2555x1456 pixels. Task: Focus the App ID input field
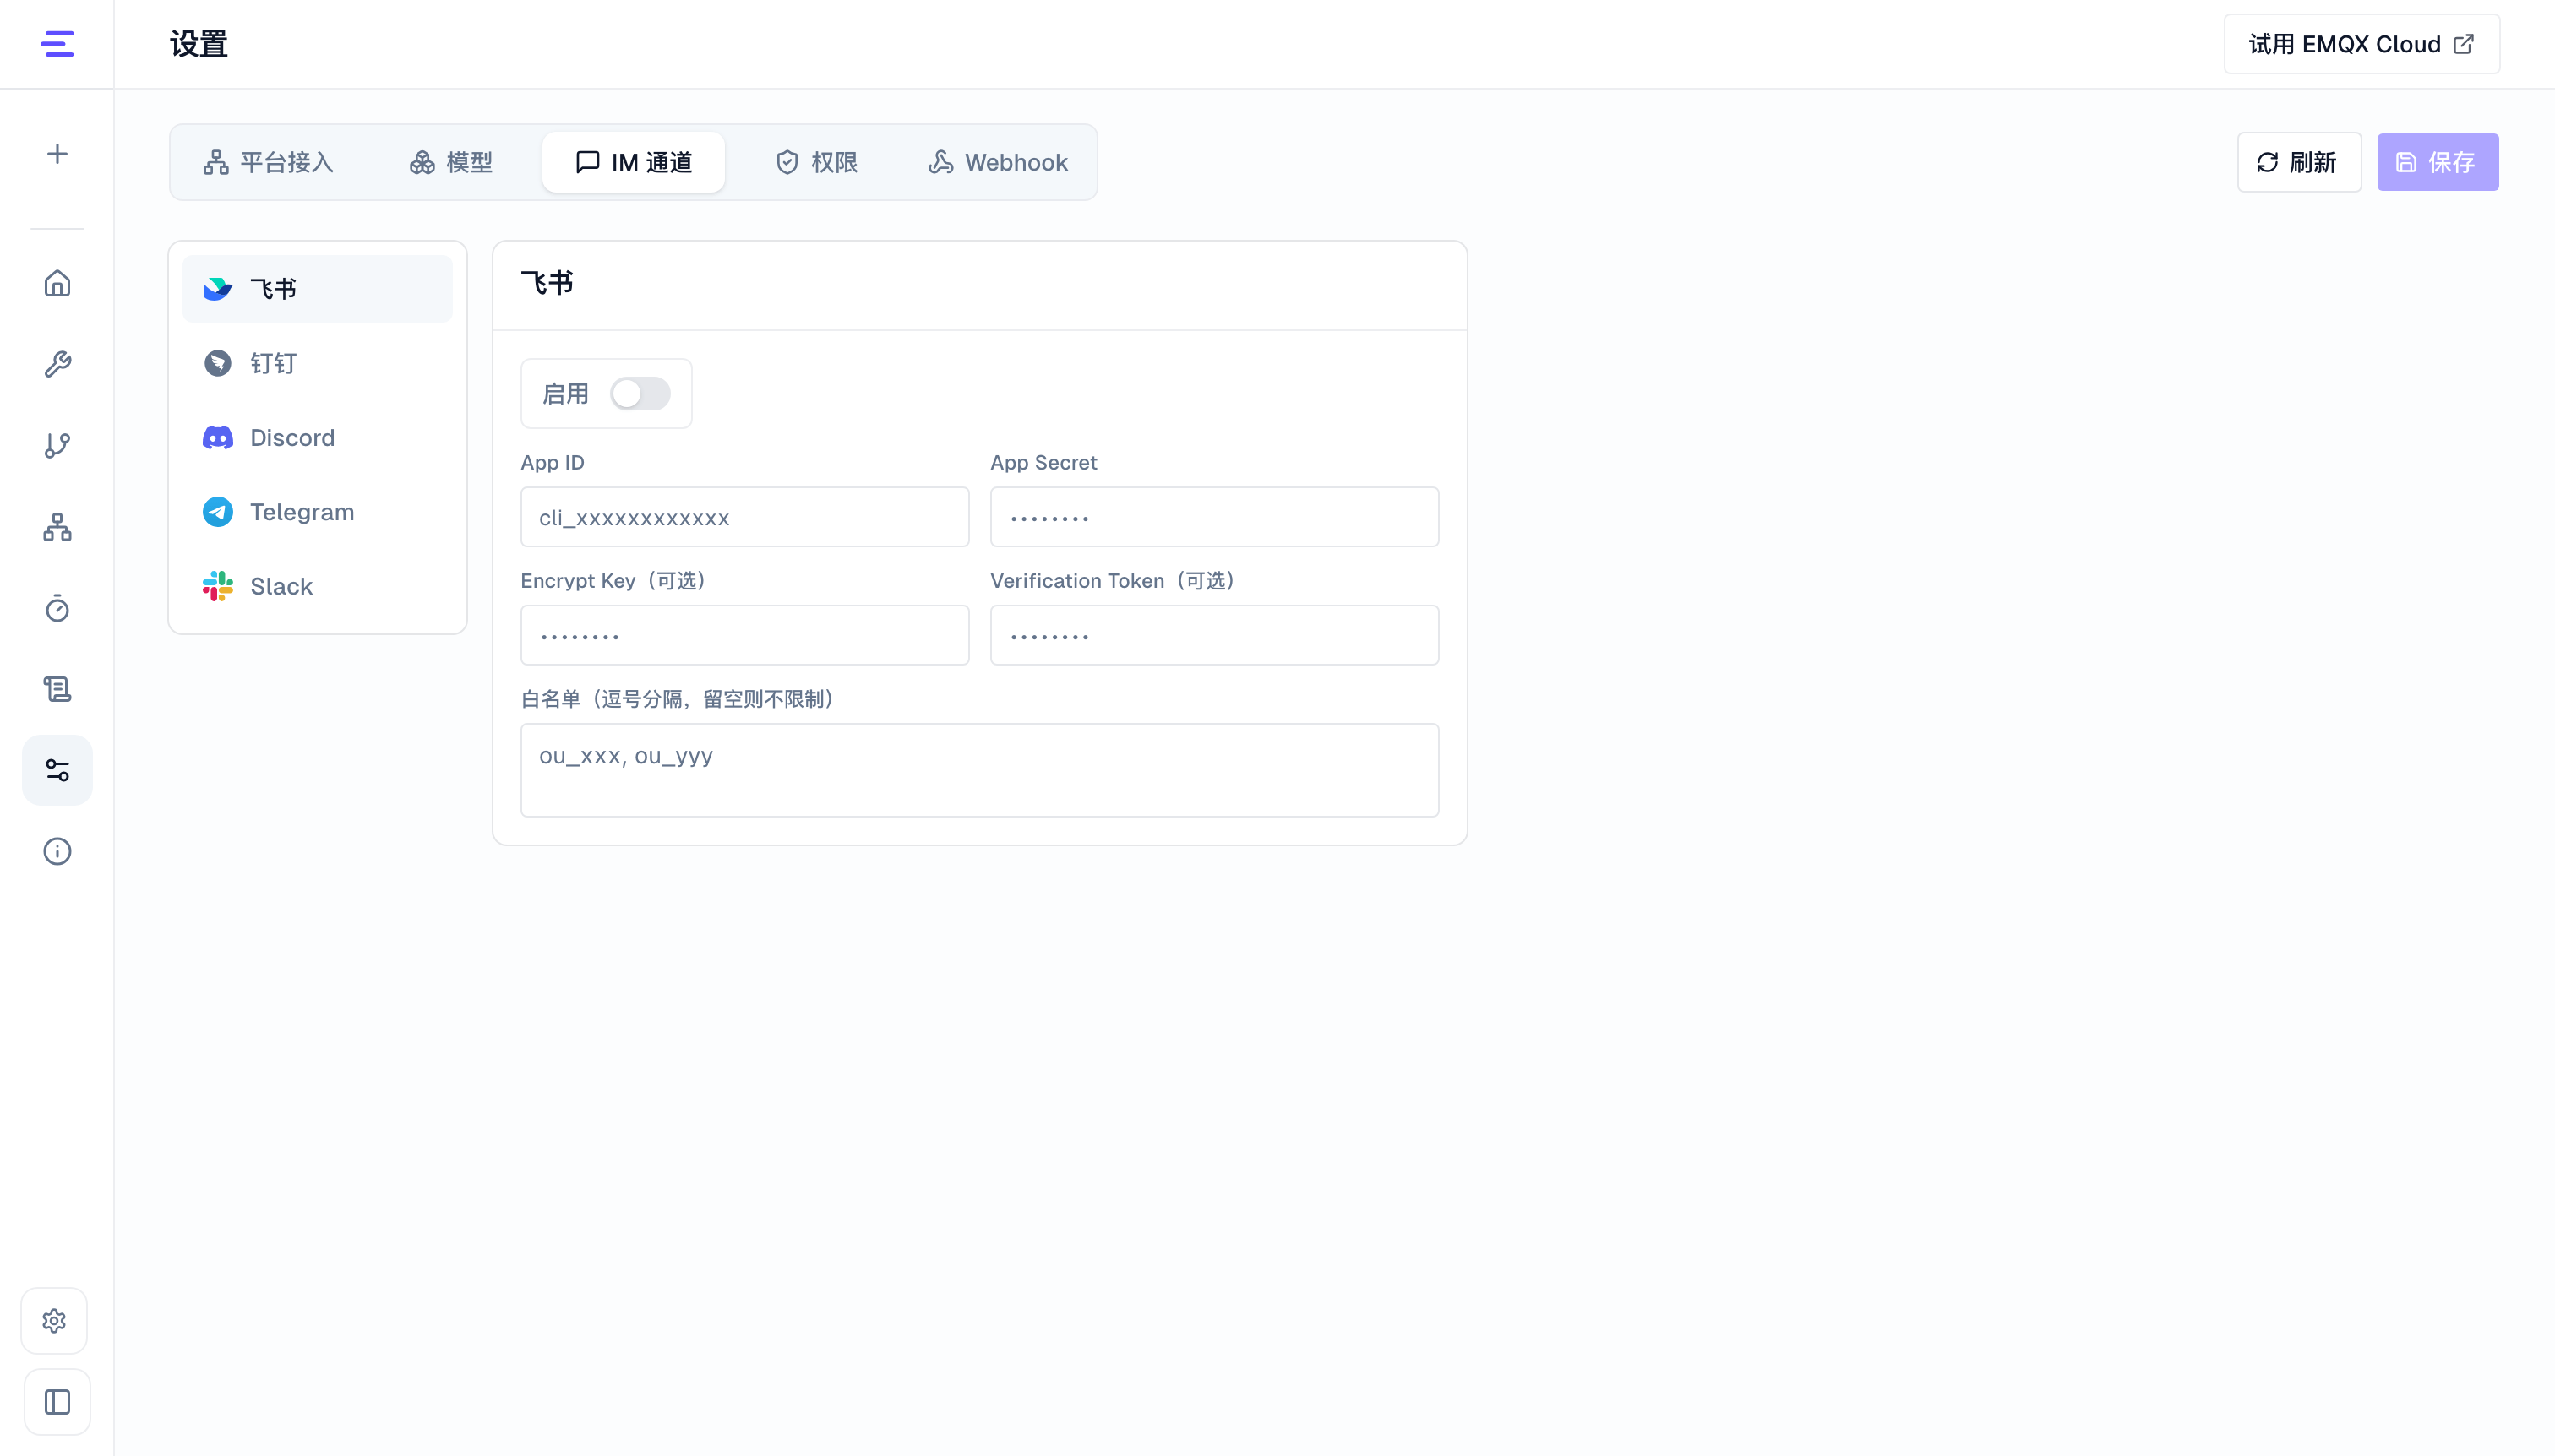pos(744,517)
